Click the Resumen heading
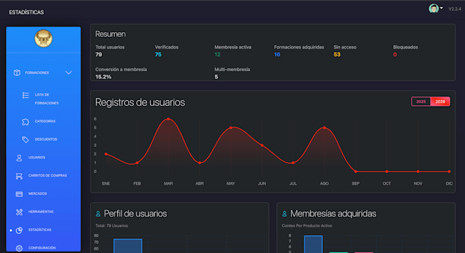The height and width of the screenshot is (253, 465). pyautogui.click(x=110, y=34)
